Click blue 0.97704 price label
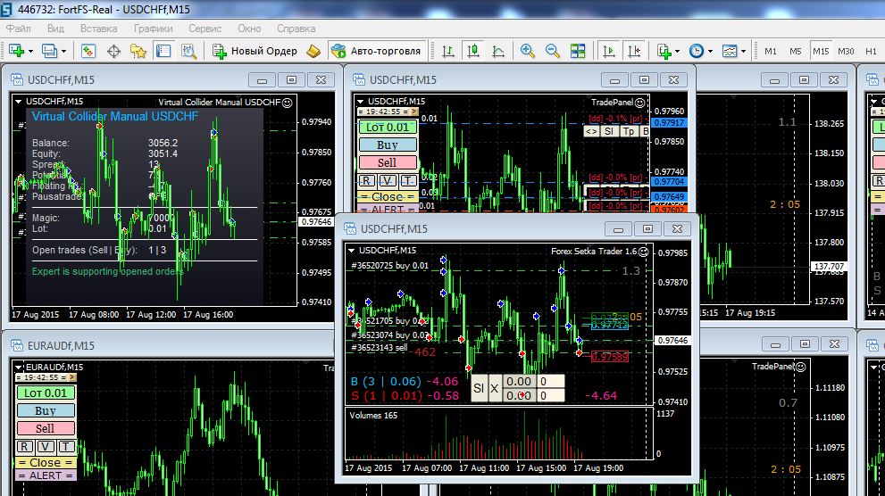Viewport: 885px width, 496px height. coord(668,181)
